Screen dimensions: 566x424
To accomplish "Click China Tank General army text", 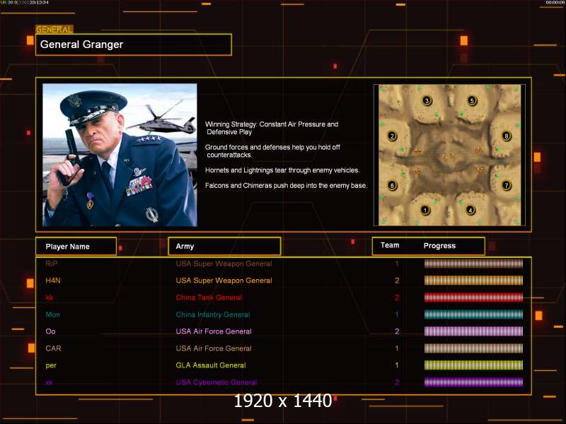I will click(x=209, y=298).
